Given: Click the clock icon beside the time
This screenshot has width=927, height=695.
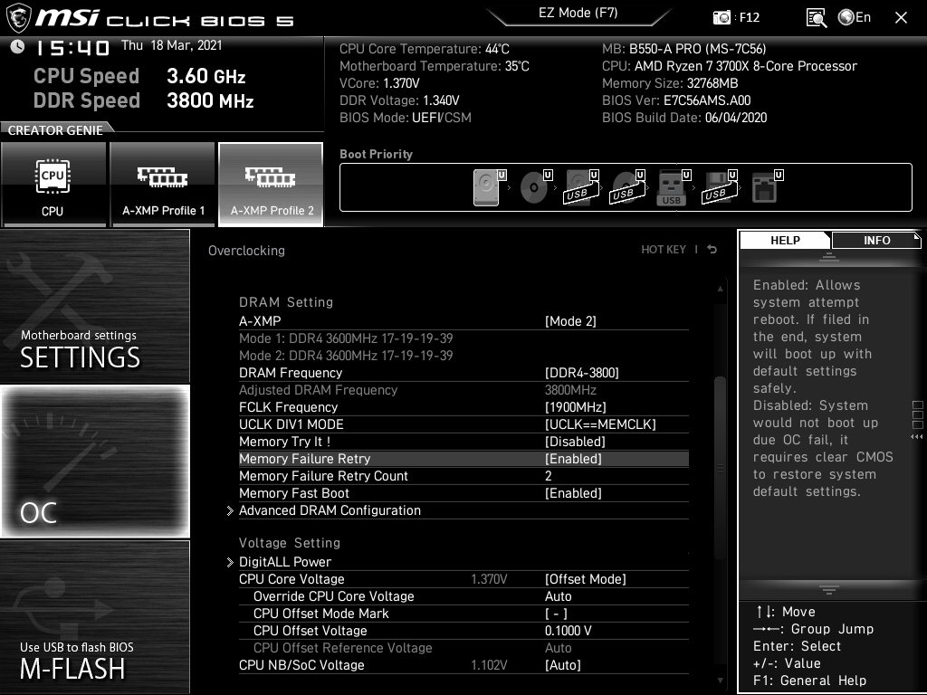Looking at the screenshot, I should (17, 47).
